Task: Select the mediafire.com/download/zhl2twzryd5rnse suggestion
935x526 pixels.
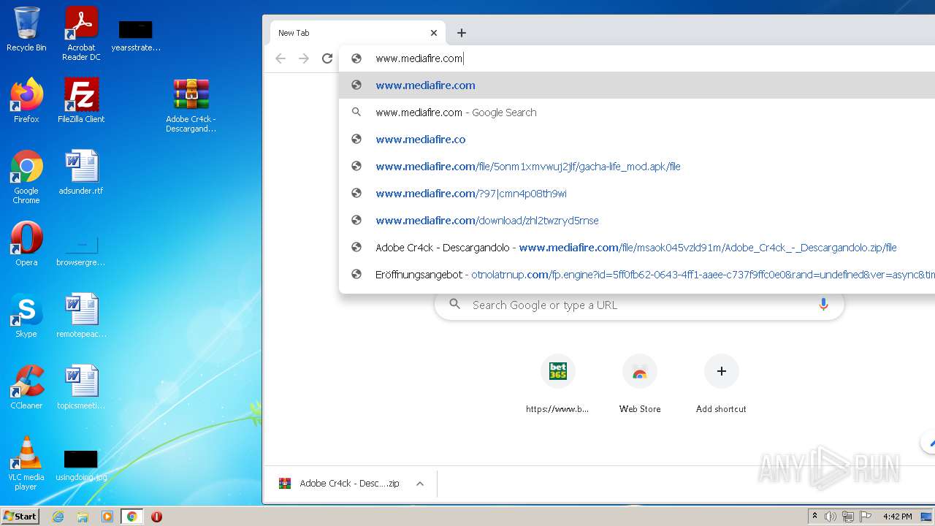Action: pyautogui.click(x=637, y=221)
